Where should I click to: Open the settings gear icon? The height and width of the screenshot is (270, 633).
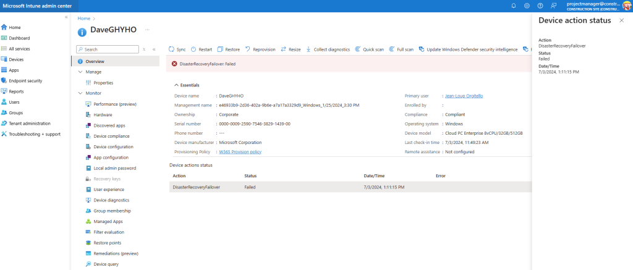[527, 6]
